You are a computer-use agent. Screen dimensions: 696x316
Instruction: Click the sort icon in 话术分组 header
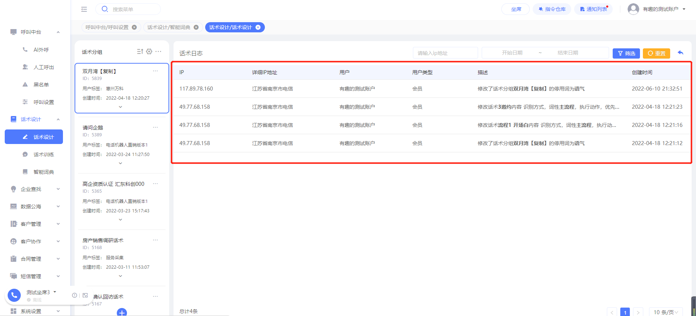pos(140,52)
